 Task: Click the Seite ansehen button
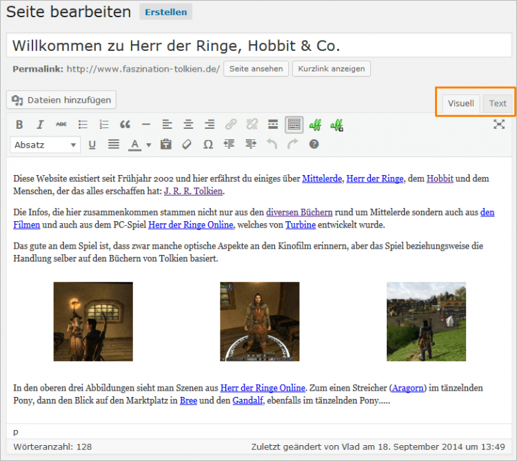(x=256, y=69)
